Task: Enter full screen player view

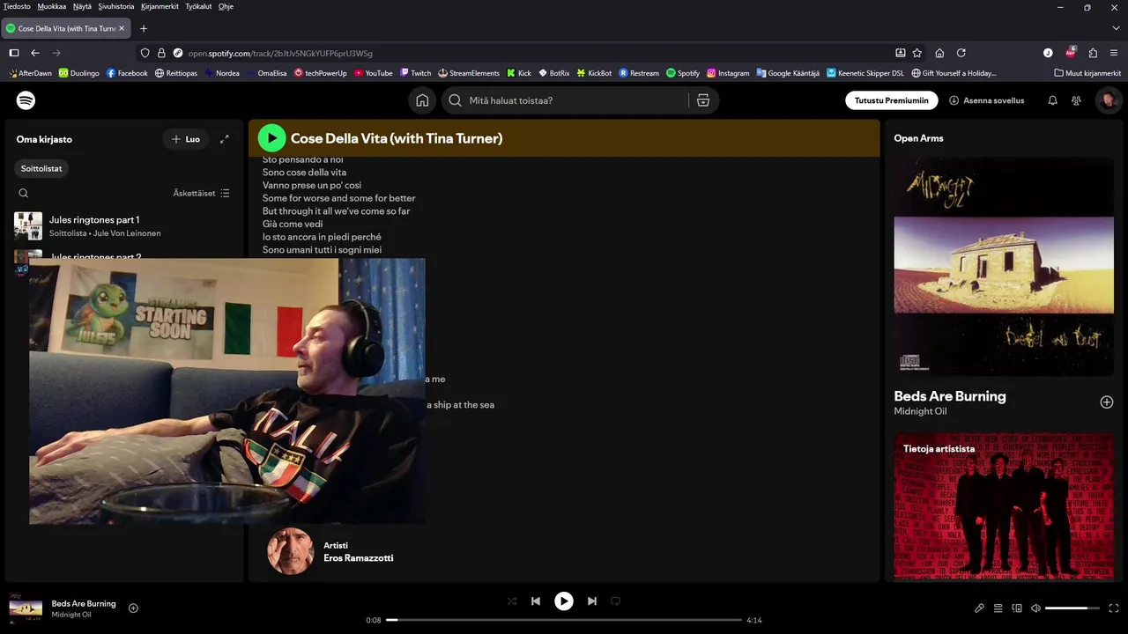Action: pyautogui.click(x=1114, y=608)
